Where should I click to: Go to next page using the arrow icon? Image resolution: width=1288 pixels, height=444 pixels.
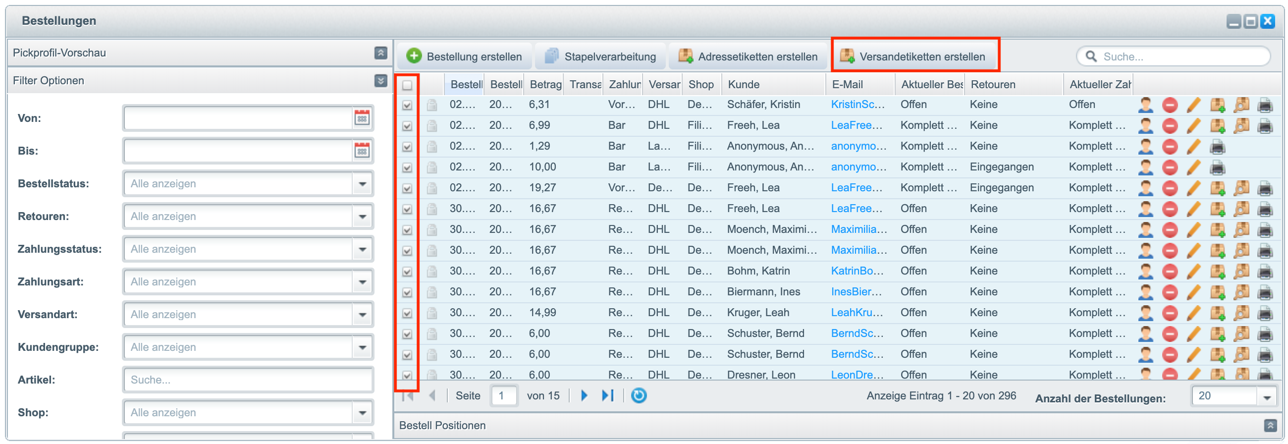(x=584, y=395)
